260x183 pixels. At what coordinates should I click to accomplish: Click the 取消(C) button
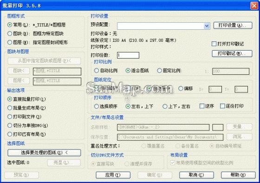click(x=196, y=175)
